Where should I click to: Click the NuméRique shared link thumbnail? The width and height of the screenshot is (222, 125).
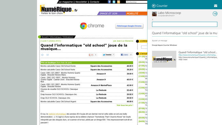tap(164, 59)
